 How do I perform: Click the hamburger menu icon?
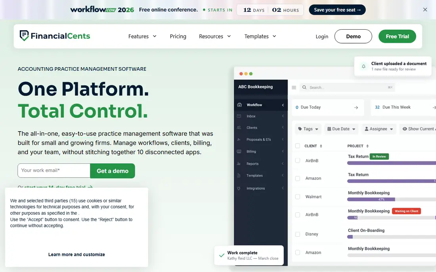coord(294,87)
